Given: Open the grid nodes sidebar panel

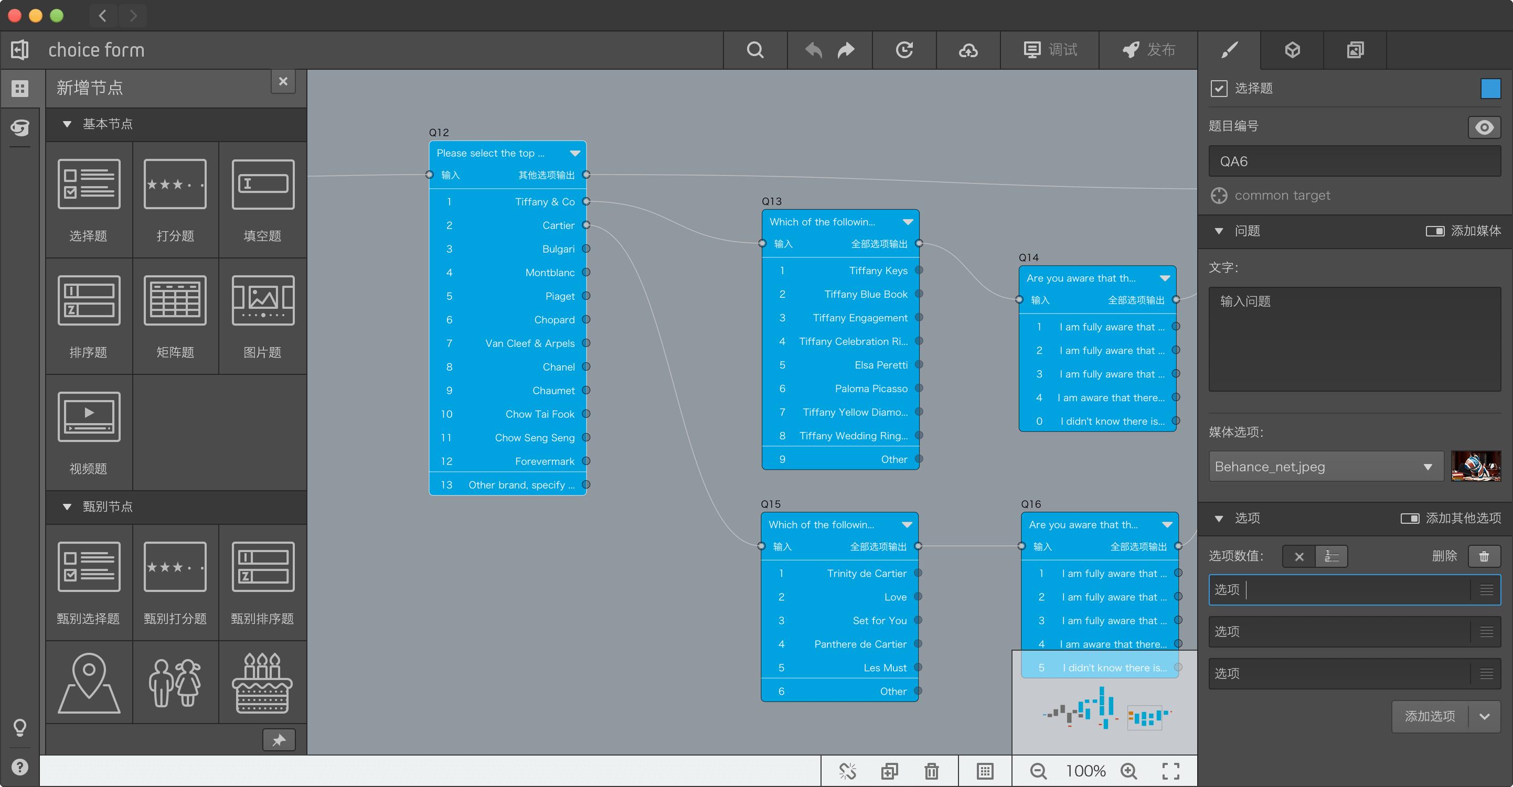Looking at the screenshot, I should 20,89.
